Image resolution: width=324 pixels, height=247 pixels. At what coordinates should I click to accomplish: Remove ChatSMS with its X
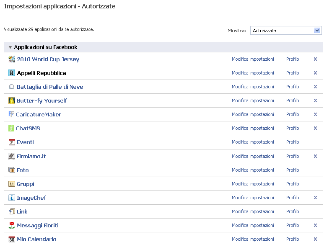click(x=315, y=129)
